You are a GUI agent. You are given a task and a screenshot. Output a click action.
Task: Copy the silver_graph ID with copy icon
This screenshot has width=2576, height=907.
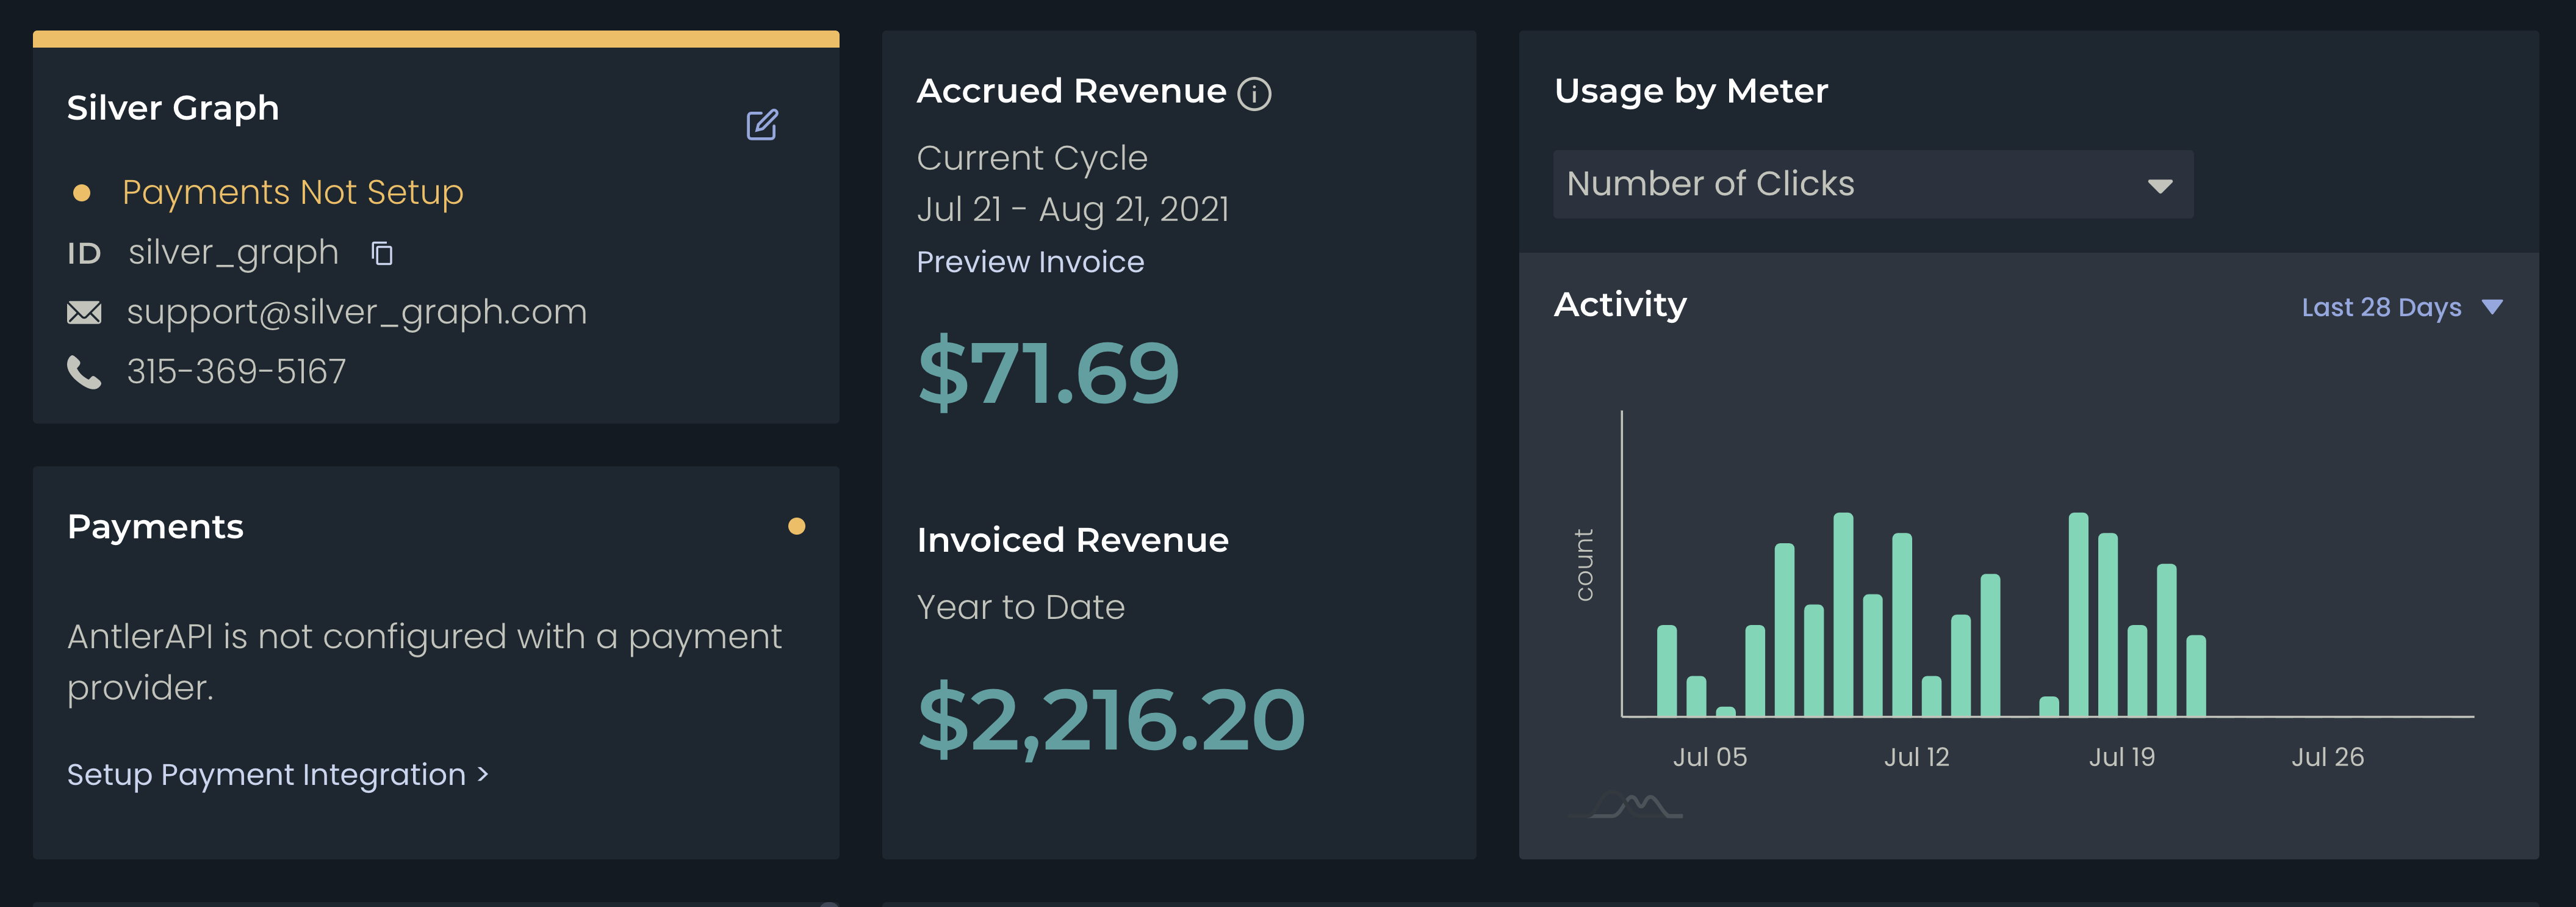click(x=382, y=254)
